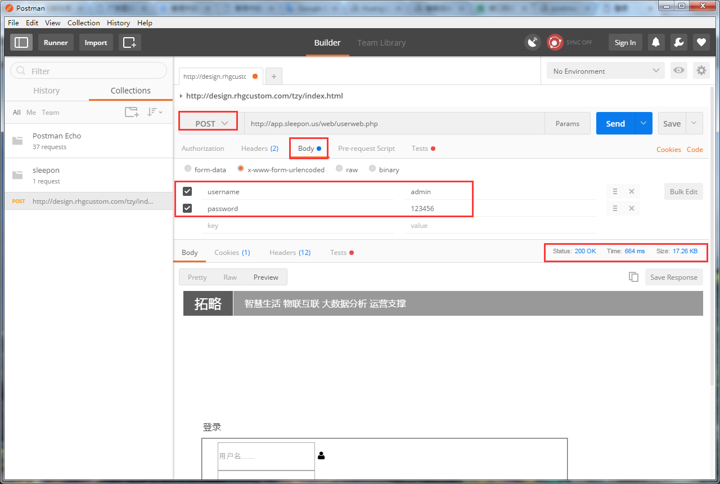Click the Runner button
This screenshot has width=720, height=484.
pos(56,42)
